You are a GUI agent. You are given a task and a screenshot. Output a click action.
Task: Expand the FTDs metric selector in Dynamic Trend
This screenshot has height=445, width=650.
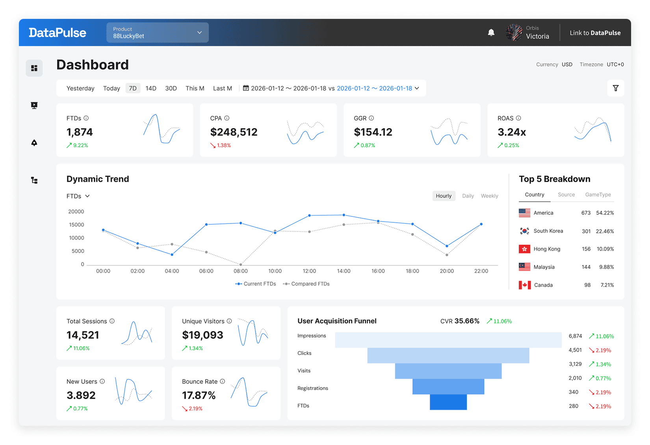[78, 196]
